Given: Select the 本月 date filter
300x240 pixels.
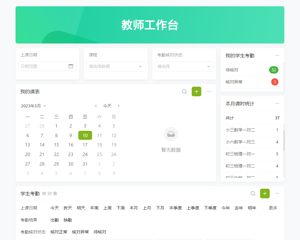Looking at the screenshot, I should [x=133, y=208].
